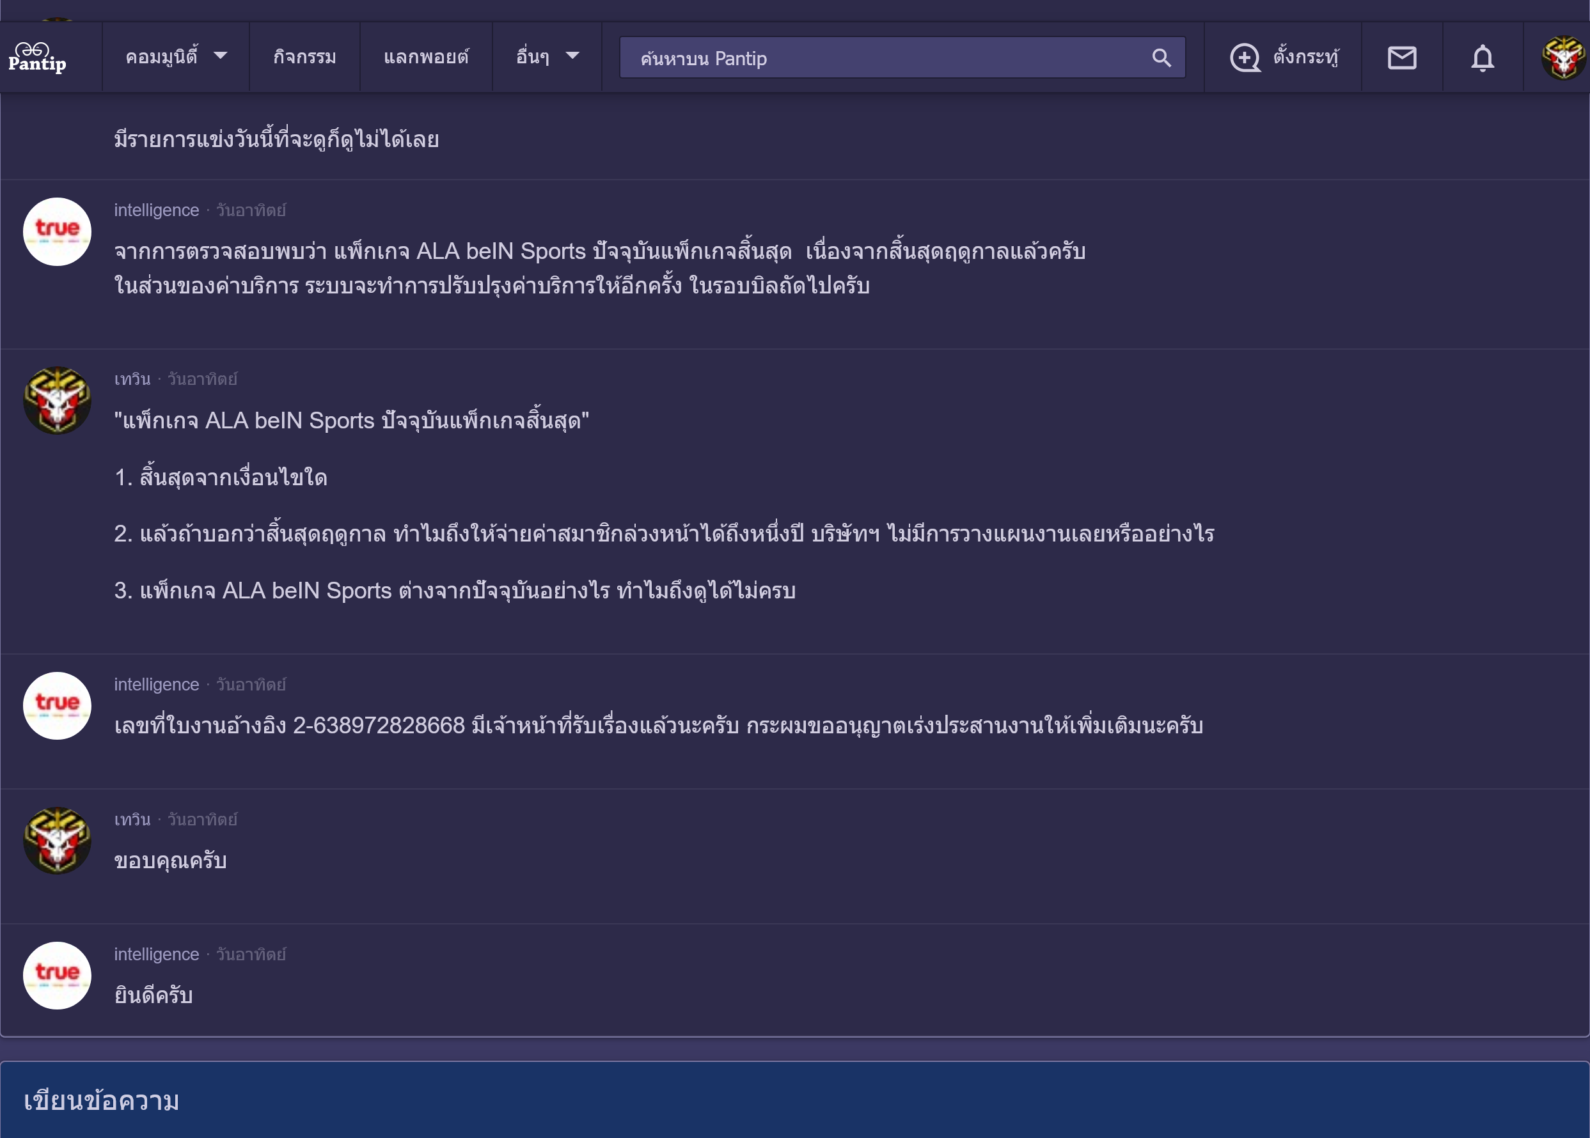Image resolution: width=1590 pixels, height=1138 pixels.
Task: Click text starting 'ในส่วนของค่าบริการ ระบบจะทำการปรับปรุง'
Action: (x=492, y=286)
